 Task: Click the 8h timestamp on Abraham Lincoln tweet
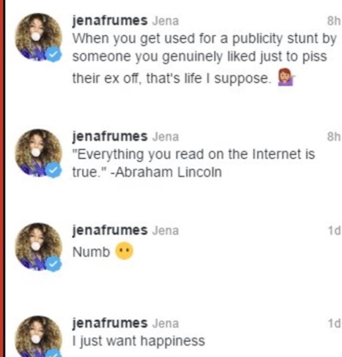click(x=334, y=137)
